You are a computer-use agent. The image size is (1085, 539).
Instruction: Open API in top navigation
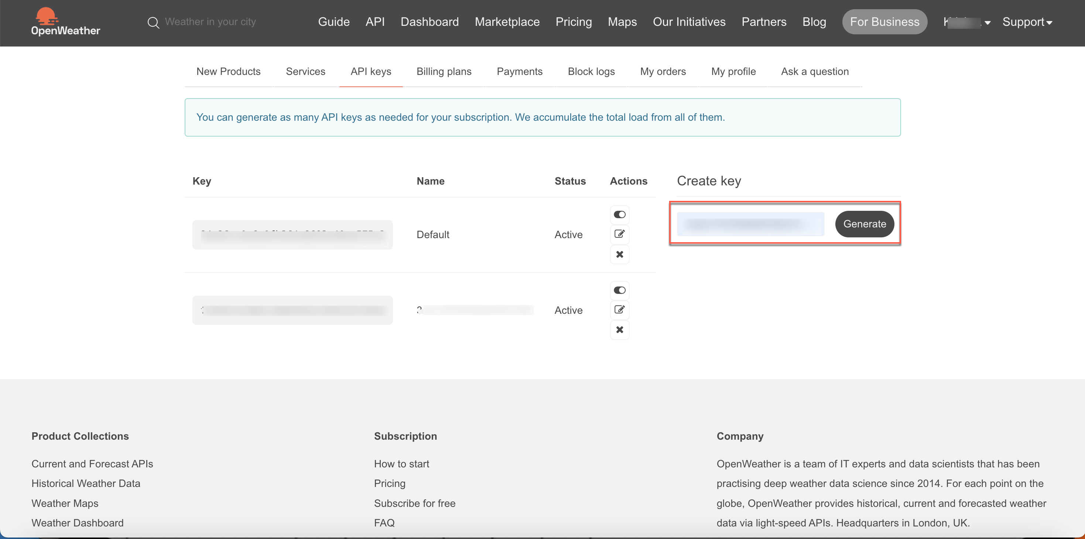pos(375,22)
